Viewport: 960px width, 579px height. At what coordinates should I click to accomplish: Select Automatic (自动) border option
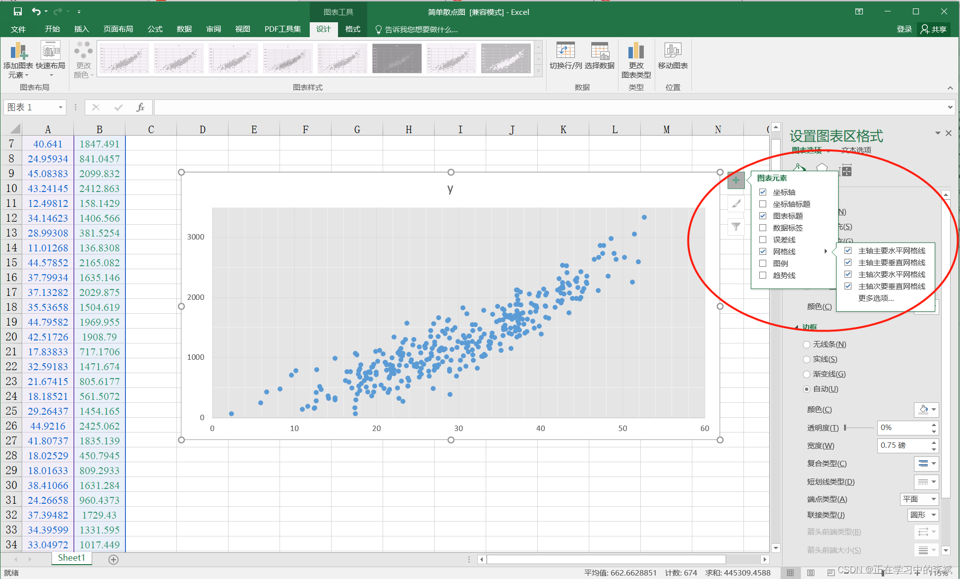806,389
